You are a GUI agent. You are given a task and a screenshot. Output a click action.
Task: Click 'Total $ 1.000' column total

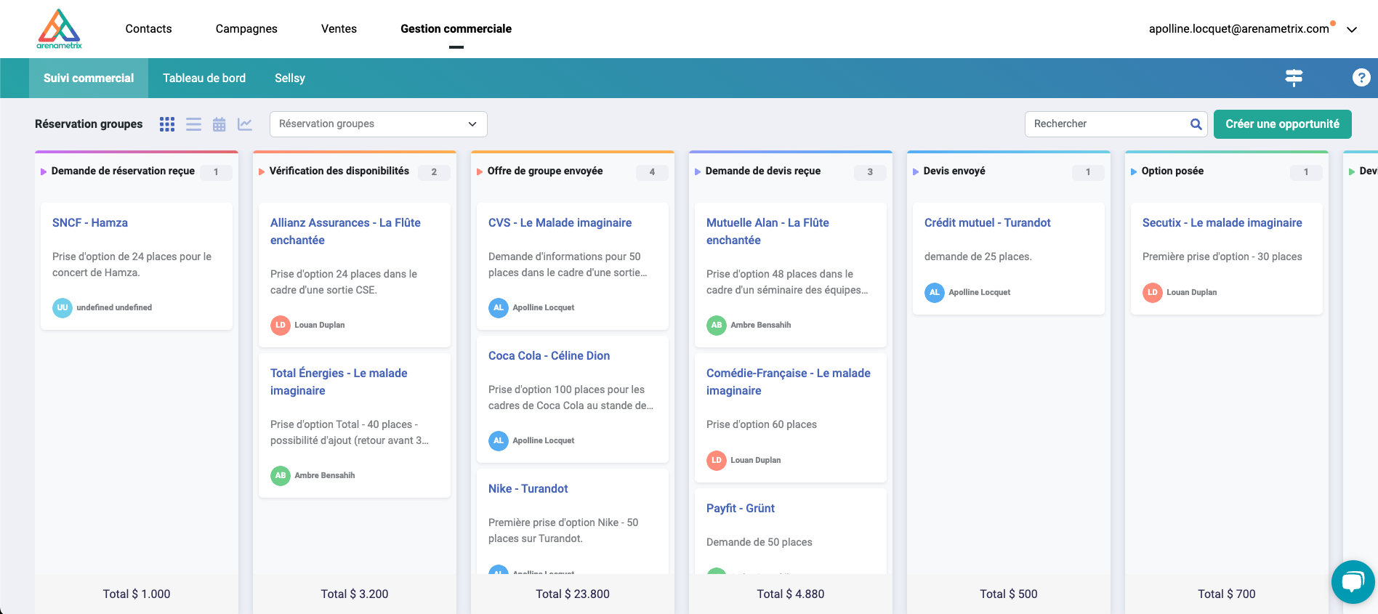pyautogui.click(x=137, y=594)
